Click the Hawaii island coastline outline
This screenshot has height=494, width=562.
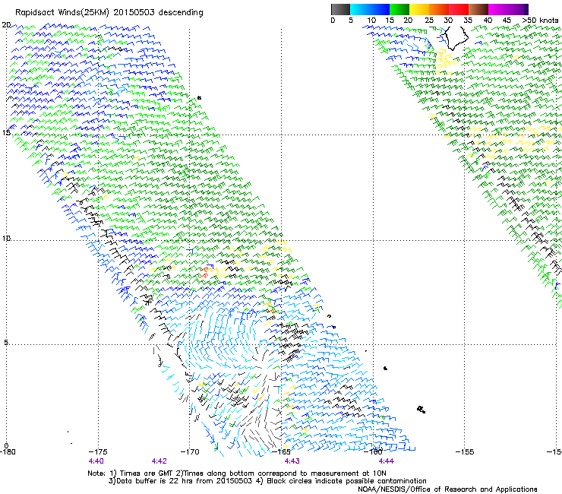pyautogui.click(x=455, y=38)
